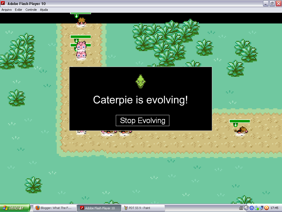Click the Stop Evolving button
Image resolution: width=282 pixels, height=212 pixels.
[x=142, y=120]
